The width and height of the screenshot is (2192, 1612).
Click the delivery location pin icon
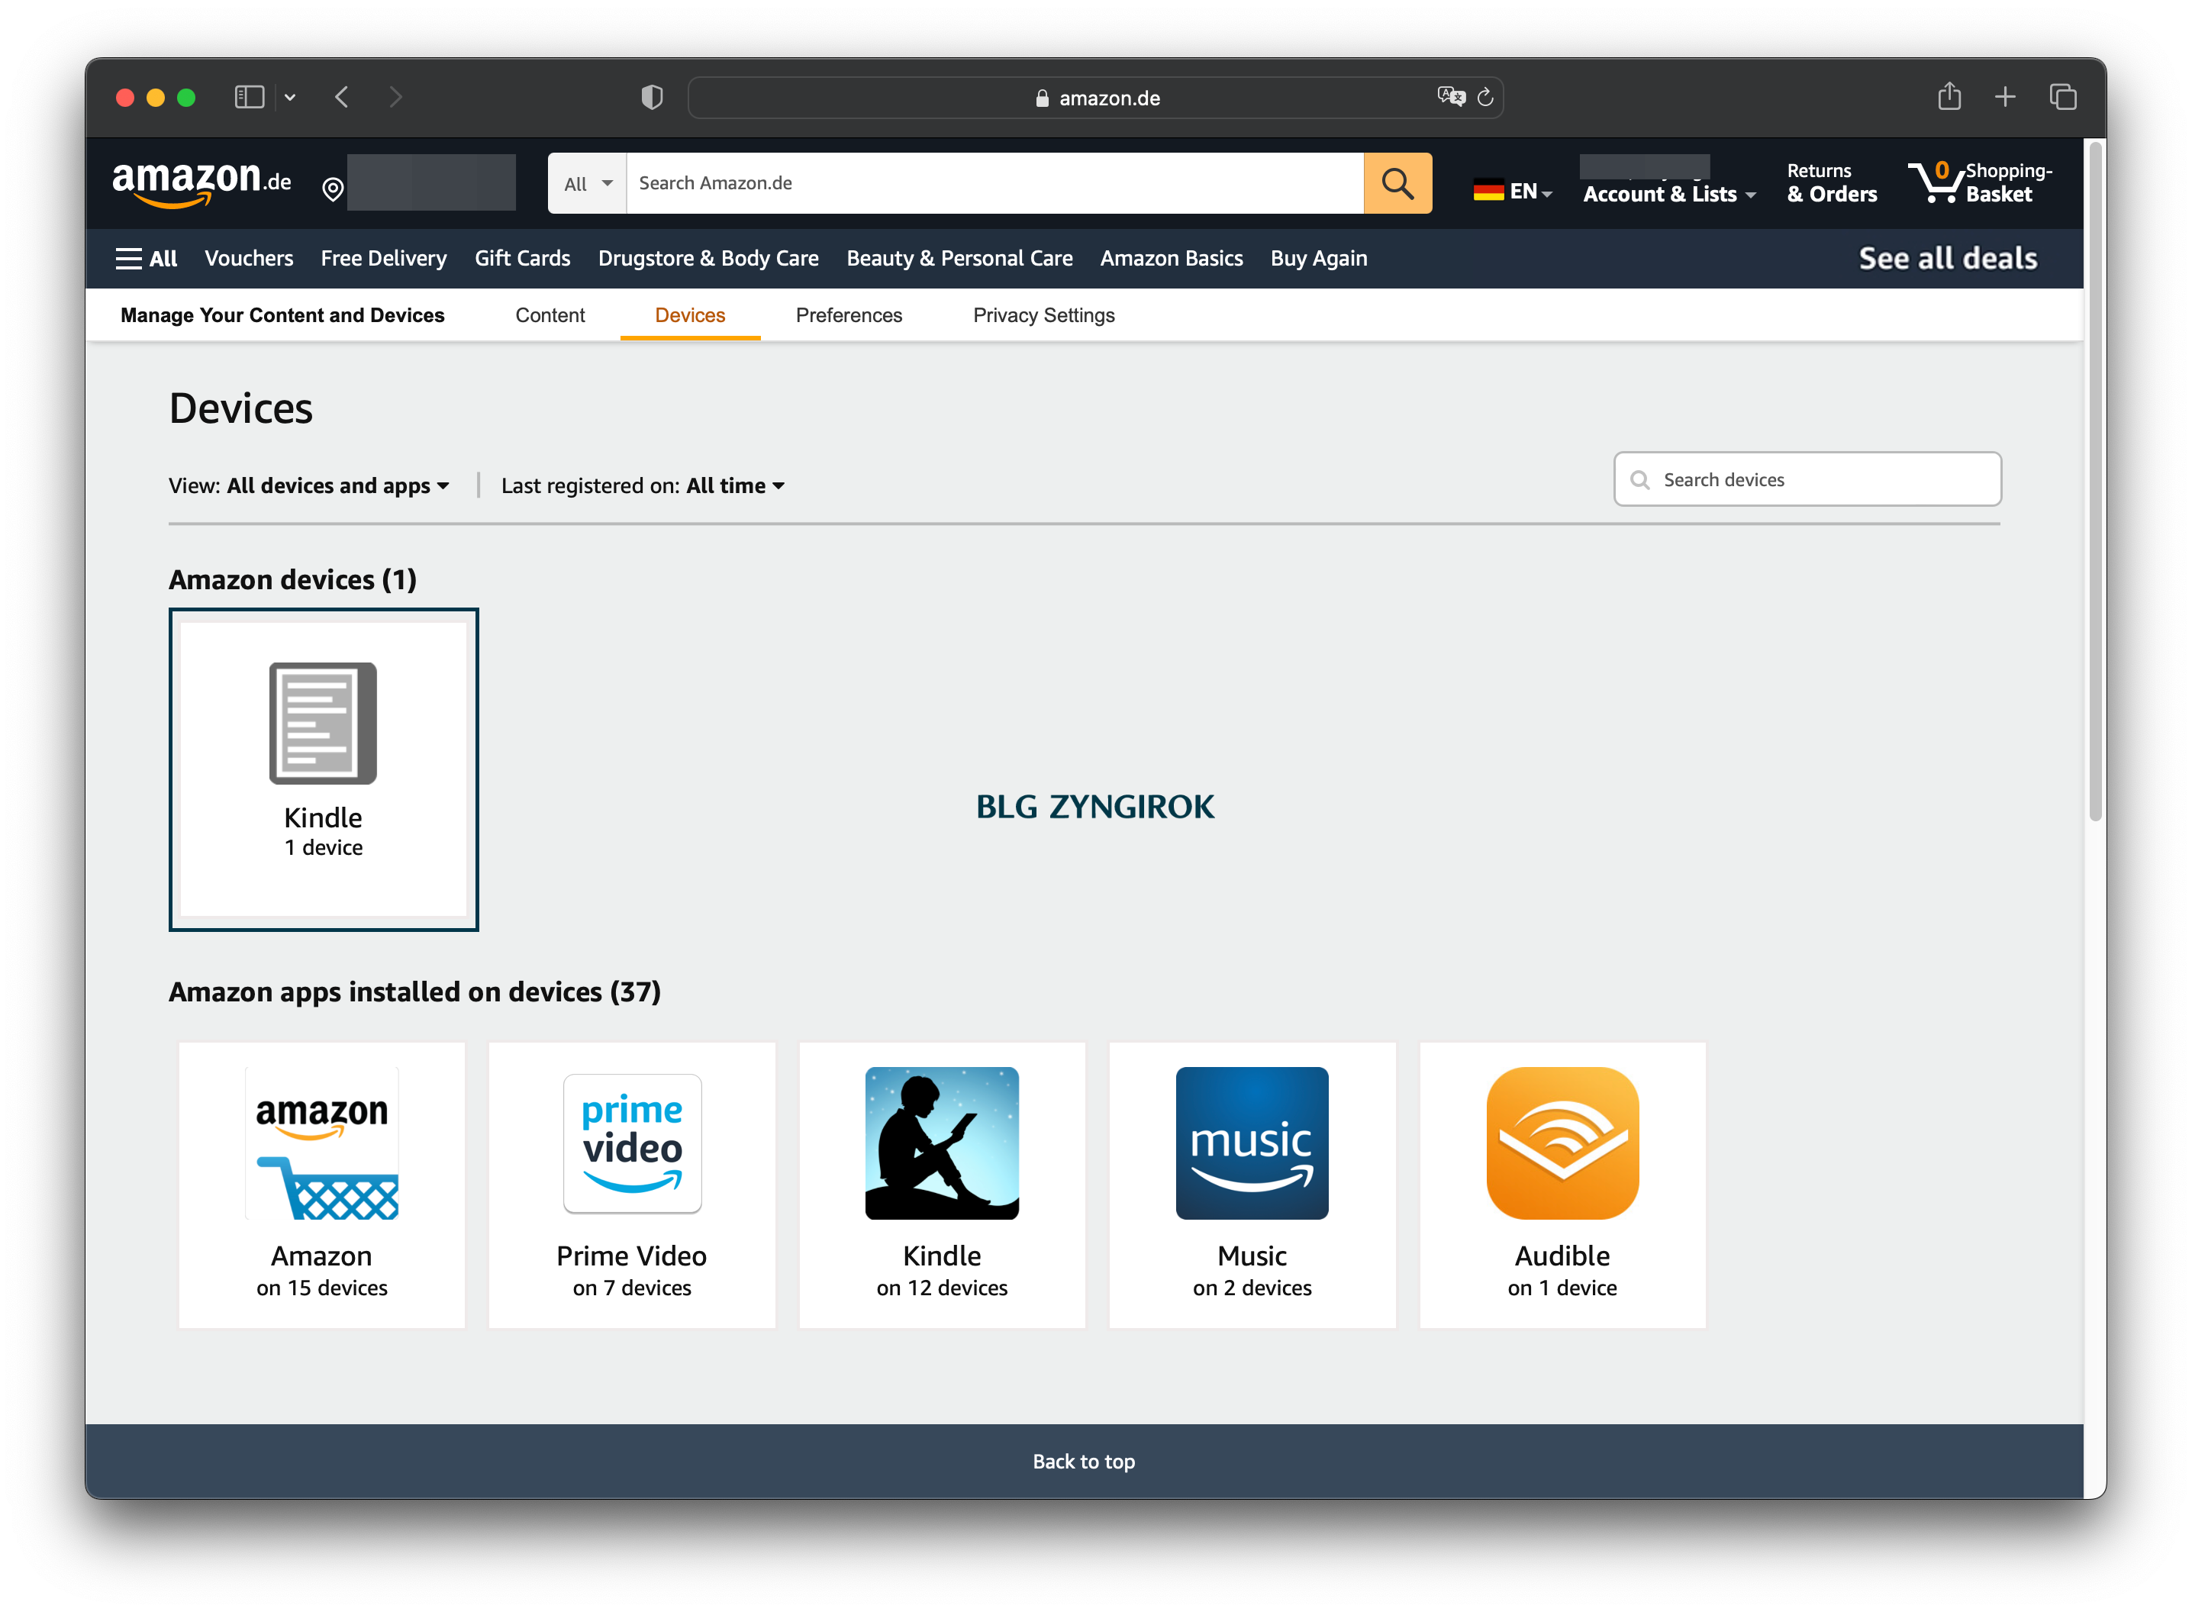pyautogui.click(x=333, y=189)
